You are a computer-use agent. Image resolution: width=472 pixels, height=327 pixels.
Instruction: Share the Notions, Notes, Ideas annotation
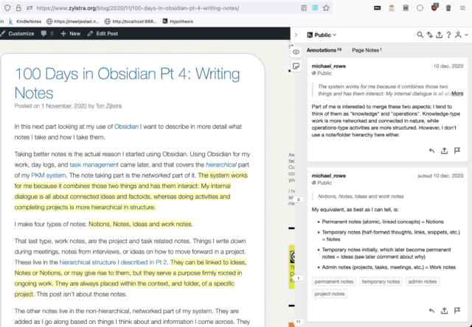click(444, 311)
